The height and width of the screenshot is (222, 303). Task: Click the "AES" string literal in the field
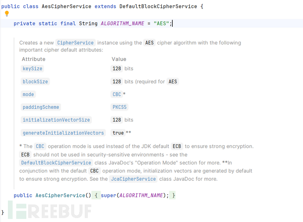pos(161,23)
